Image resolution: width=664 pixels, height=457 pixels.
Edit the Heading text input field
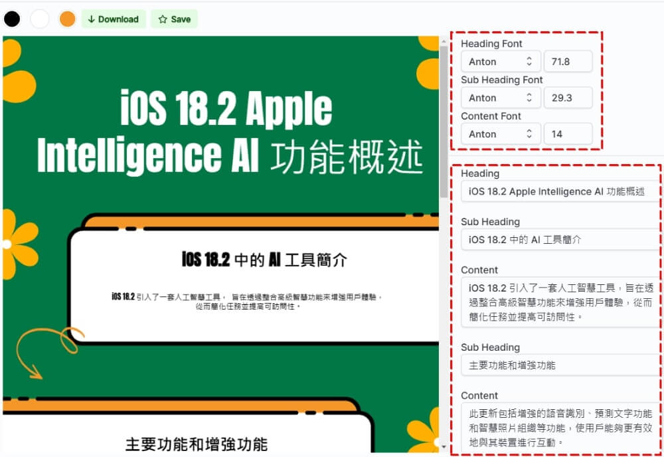click(x=560, y=191)
